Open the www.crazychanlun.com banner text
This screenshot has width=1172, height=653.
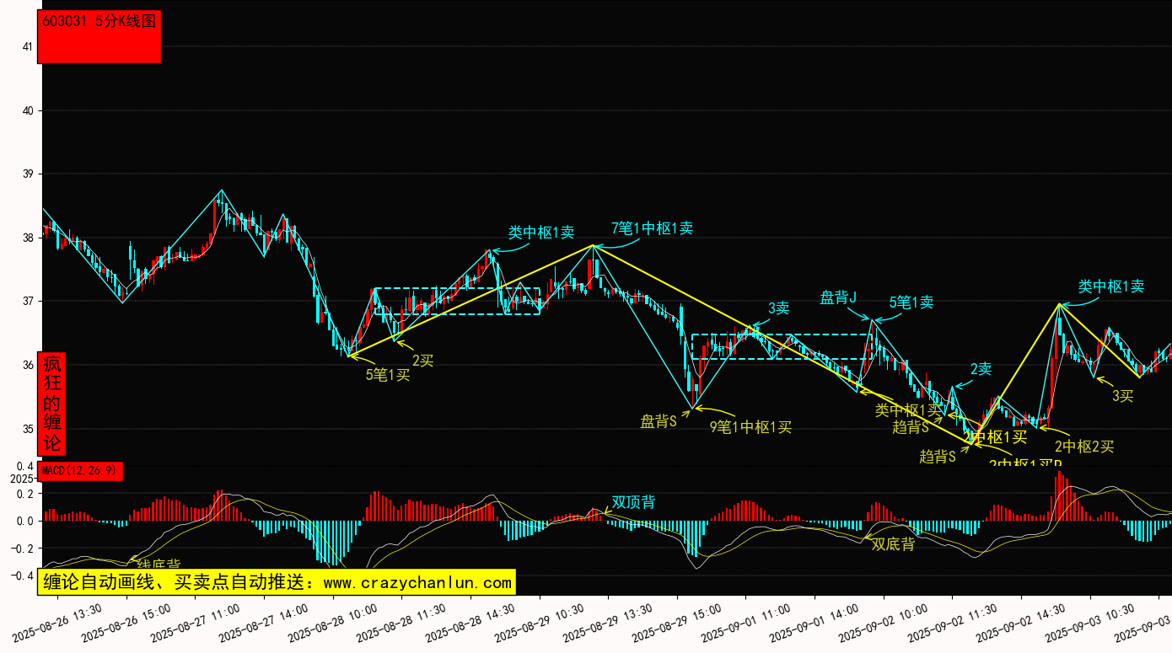pos(418,582)
